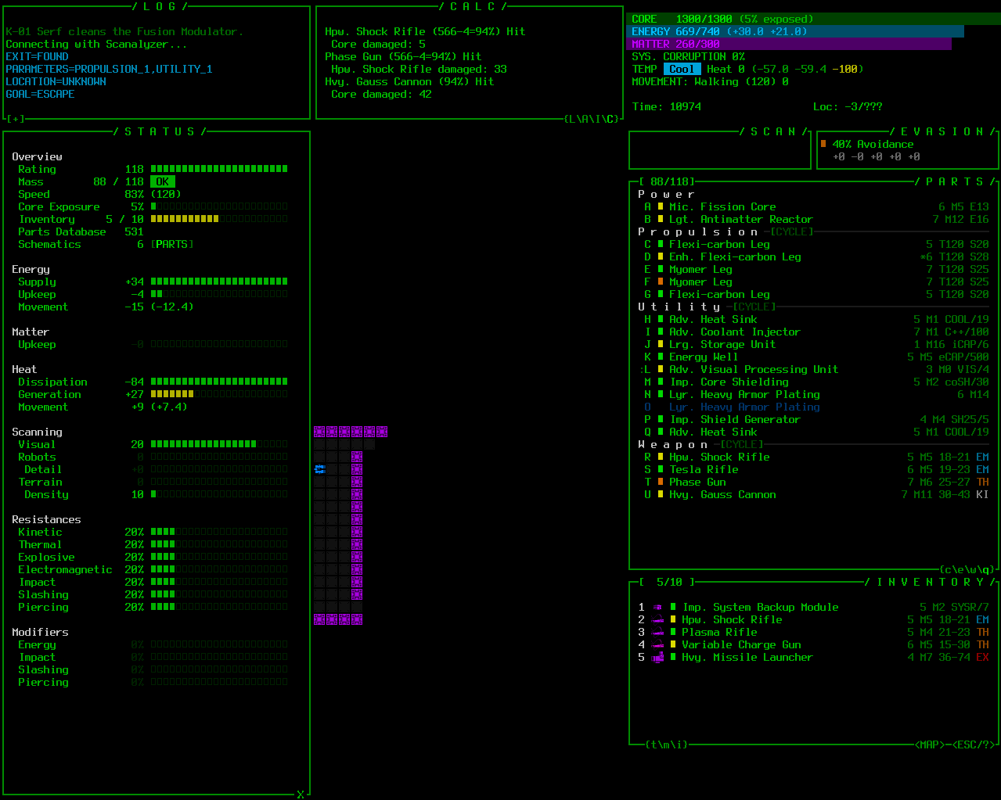The image size is (1001, 800).
Task: Click the Hvy. Missile Launcher item icon
Action: click(658, 657)
